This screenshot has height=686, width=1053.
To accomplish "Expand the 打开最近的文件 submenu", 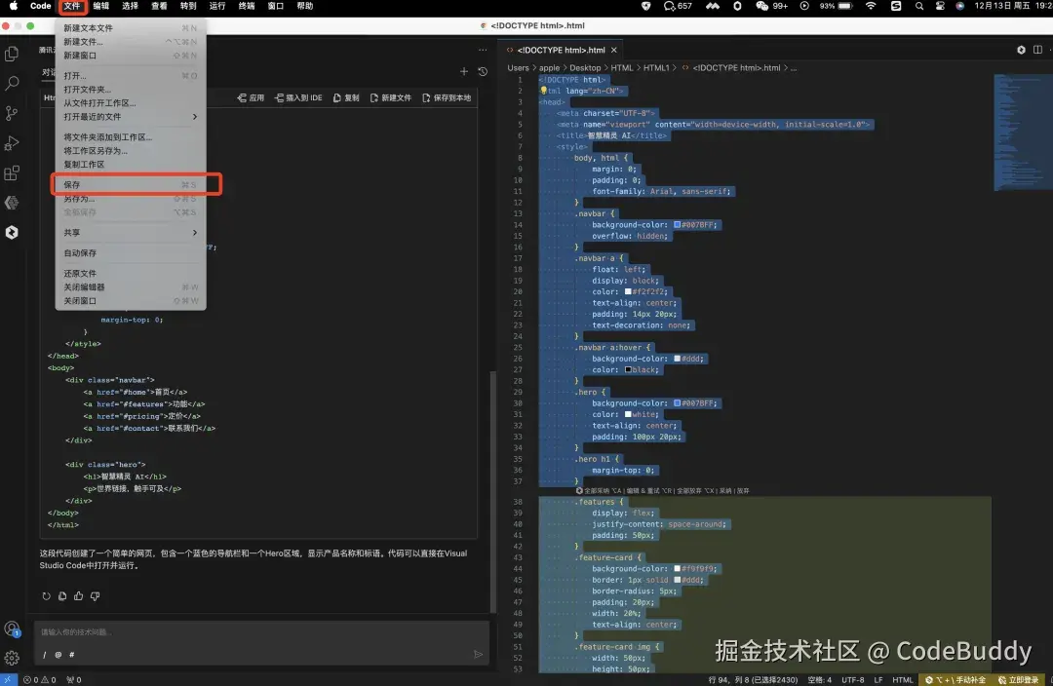I will point(131,117).
